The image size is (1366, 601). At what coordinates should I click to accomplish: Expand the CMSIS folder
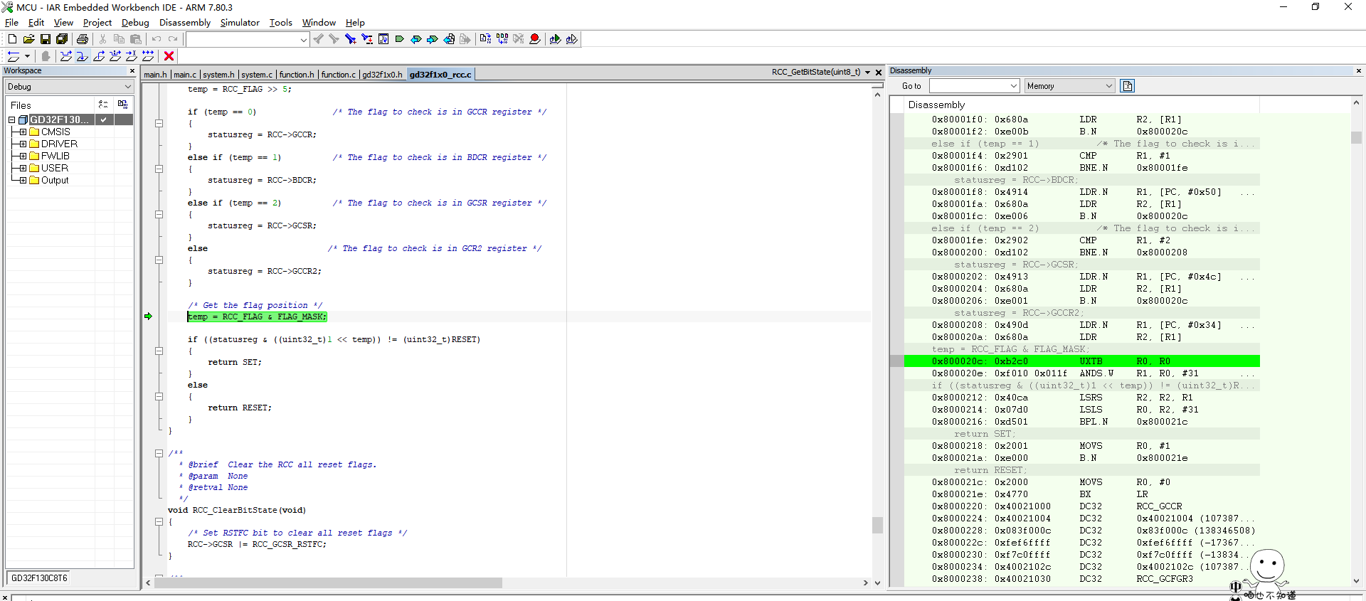[23, 132]
